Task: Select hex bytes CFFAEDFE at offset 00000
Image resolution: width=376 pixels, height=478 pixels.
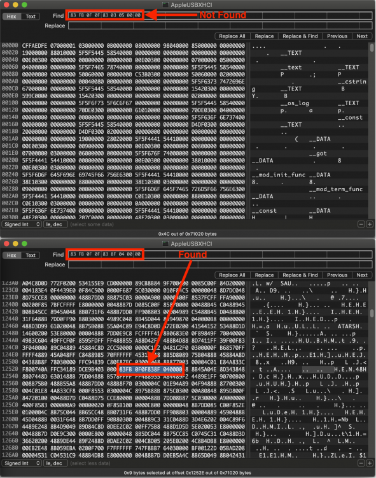Action: tap(34, 46)
